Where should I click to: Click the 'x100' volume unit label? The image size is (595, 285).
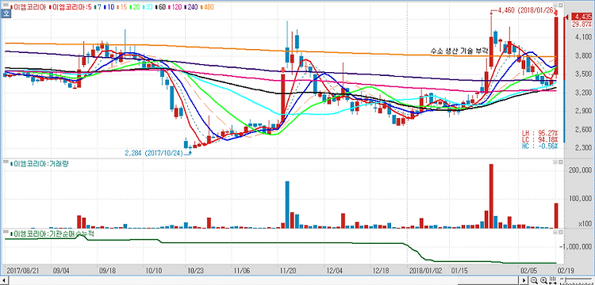point(585,225)
